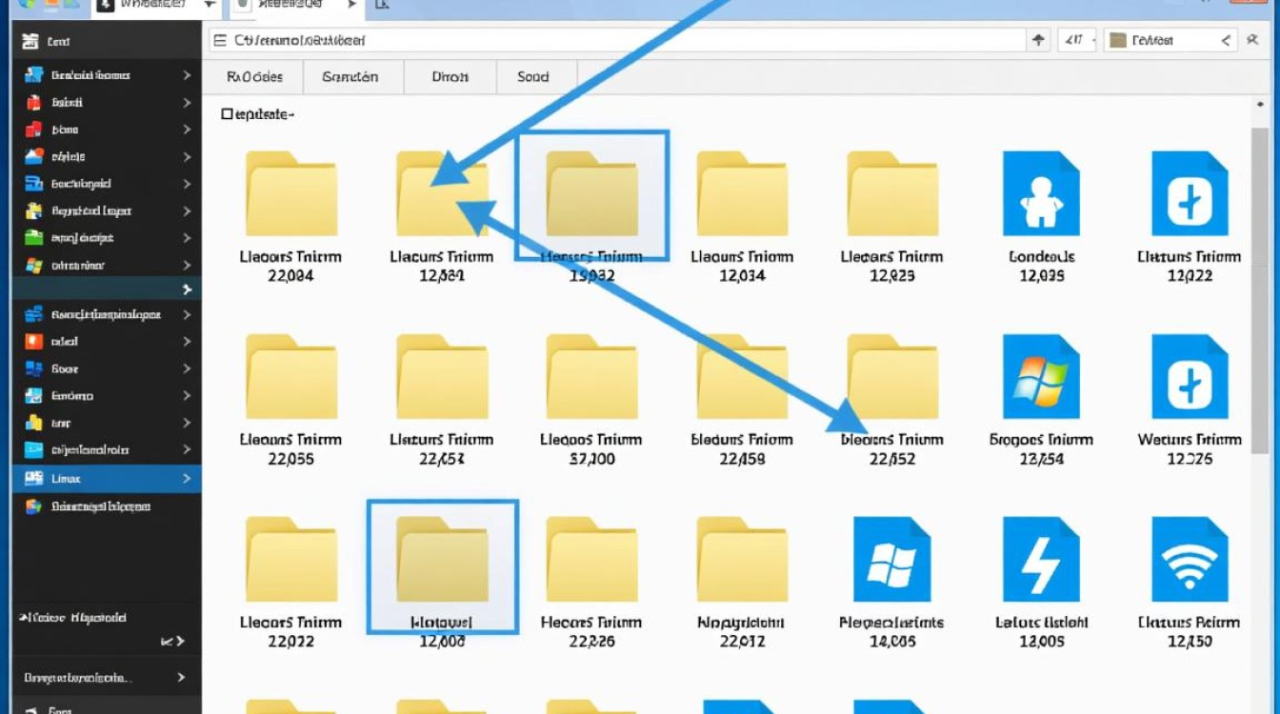Switch to the Sond tab
Viewport: 1280px width, 714px height.
point(532,77)
